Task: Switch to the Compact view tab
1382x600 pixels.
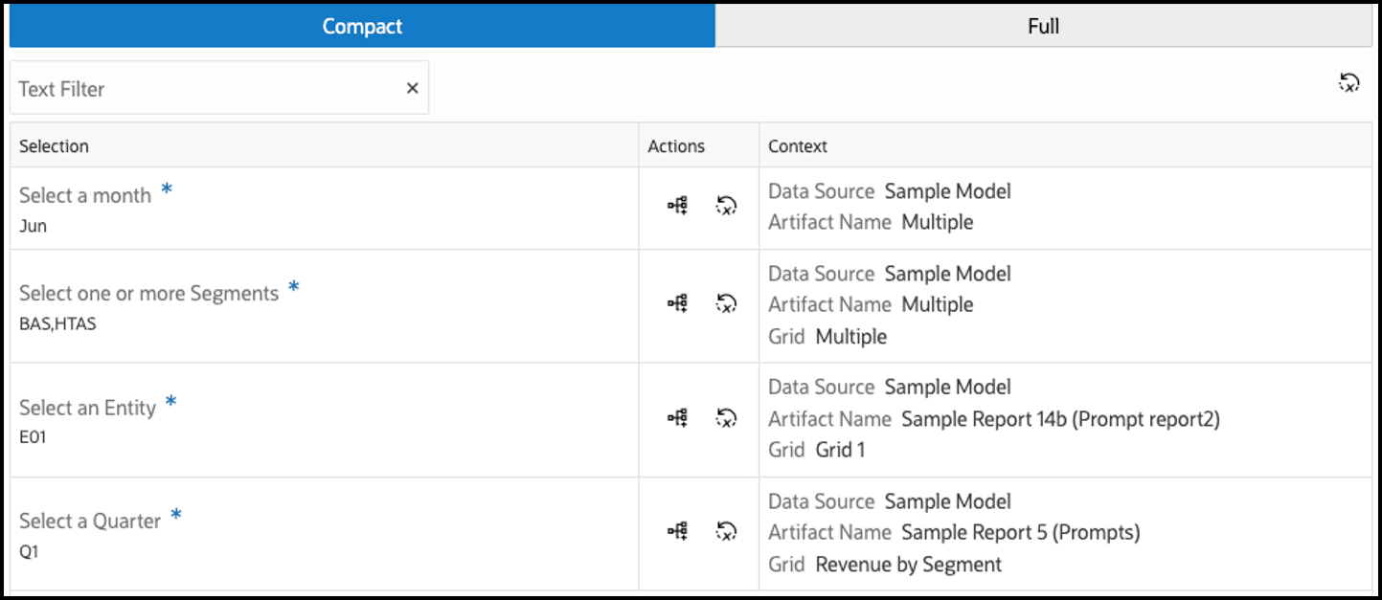Action: (x=362, y=26)
